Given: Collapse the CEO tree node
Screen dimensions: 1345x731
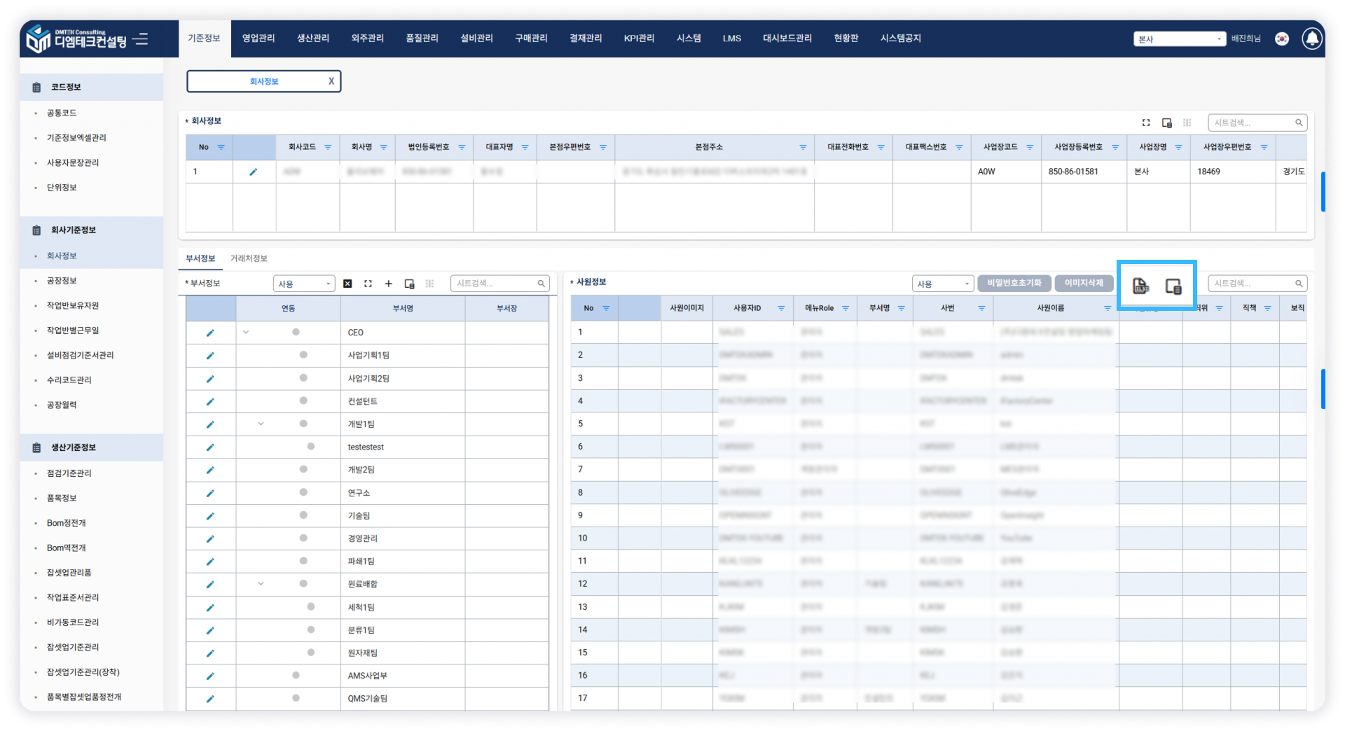Looking at the screenshot, I should point(246,333).
